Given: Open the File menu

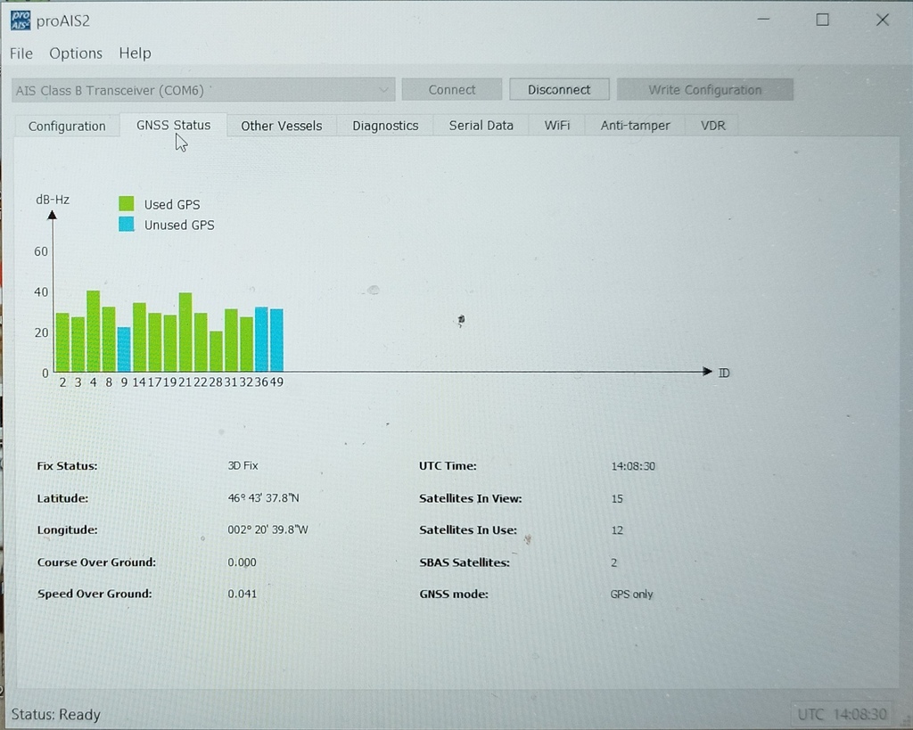Looking at the screenshot, I should pyautogui.click(x=21, y=53).
